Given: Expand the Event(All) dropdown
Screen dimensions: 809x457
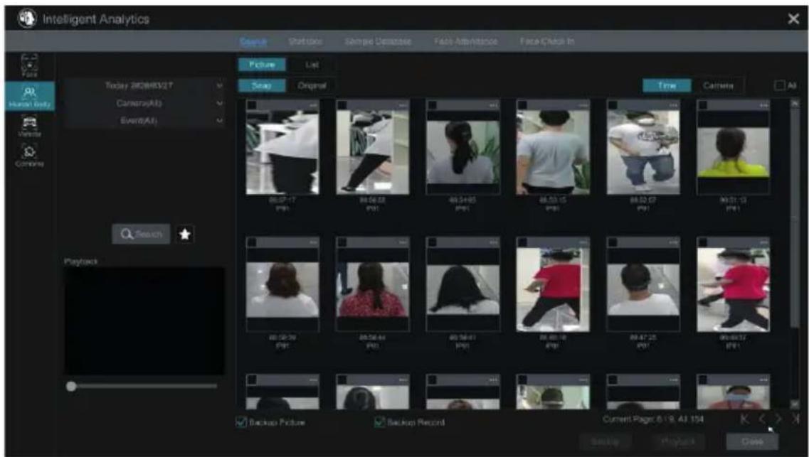Looking at the screenshot, I should point(144,121).
